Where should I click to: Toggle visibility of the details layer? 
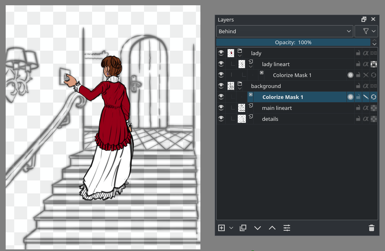pyautogui.click(x=221, y=118)
